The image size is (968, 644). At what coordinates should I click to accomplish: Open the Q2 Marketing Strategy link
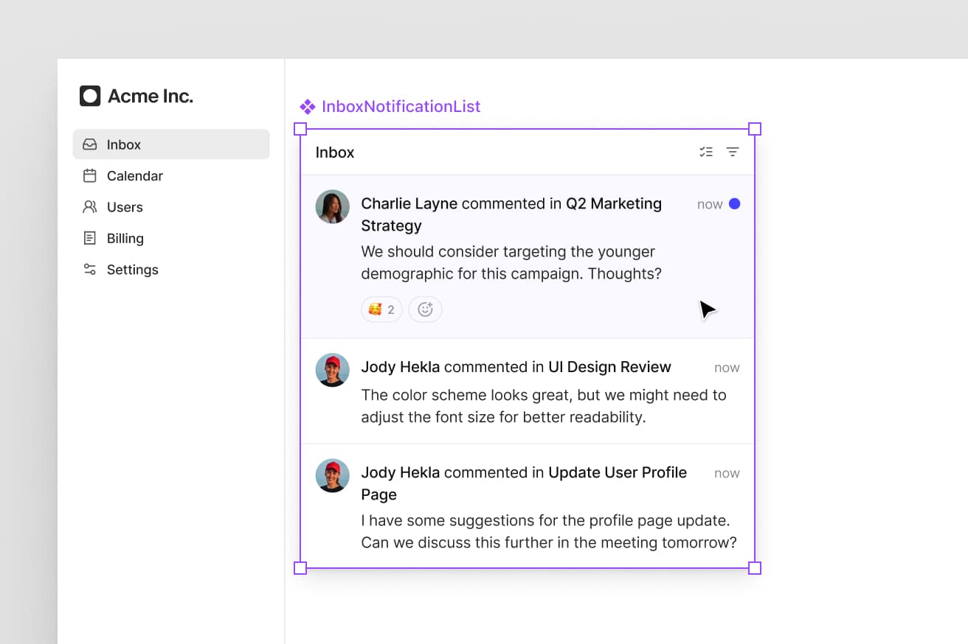pos(613,204)
